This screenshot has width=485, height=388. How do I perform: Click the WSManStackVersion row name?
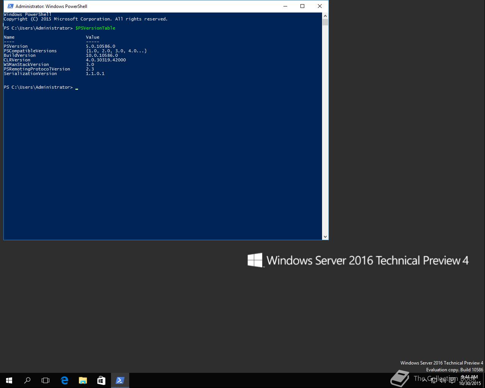(x=26, y=64)
